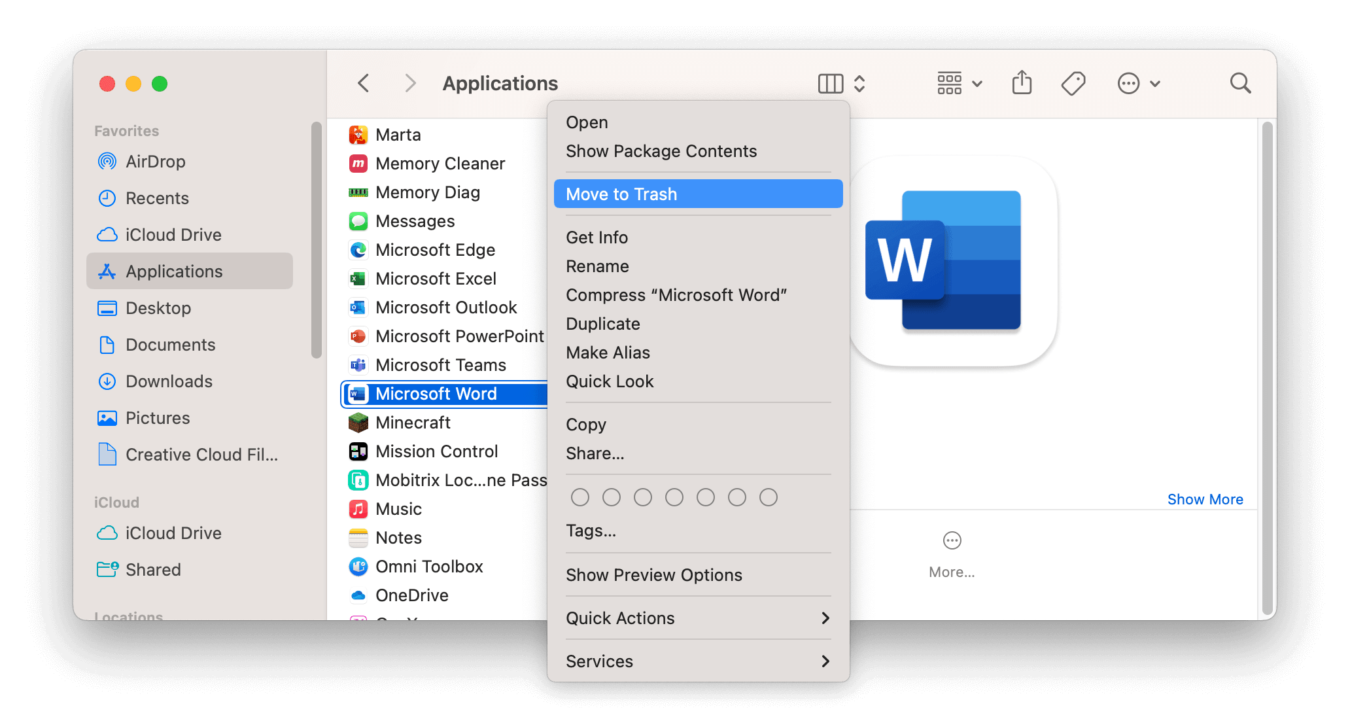Select the Marta app icon

pyautogui.click(x=358, y=135)
